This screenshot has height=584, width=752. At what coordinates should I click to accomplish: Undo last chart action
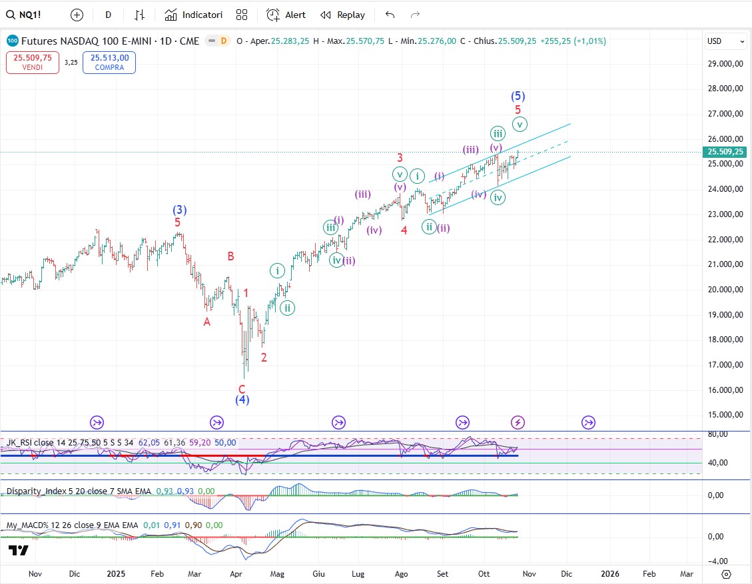coord(390,15)
